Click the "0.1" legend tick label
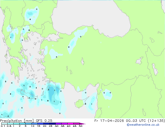This screenshot has height=127, width=165. tap(3, 126)
